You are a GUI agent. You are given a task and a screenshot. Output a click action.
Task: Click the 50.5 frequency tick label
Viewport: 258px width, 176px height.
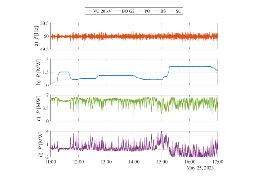pyautogui.click(x=44, y=23)
